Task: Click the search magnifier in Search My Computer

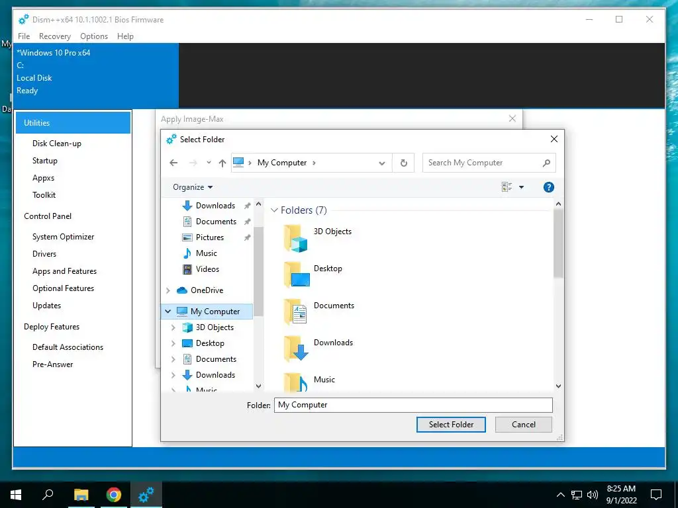Action: click(x=546, y=163)
